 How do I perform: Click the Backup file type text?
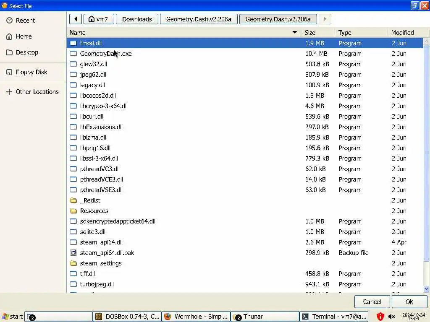354,252
